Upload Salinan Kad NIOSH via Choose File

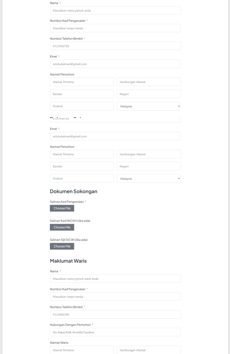click(62, 227)
